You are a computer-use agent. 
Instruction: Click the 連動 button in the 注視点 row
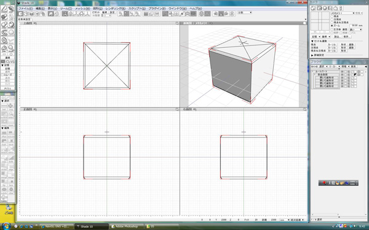click(x=351, y=48)
